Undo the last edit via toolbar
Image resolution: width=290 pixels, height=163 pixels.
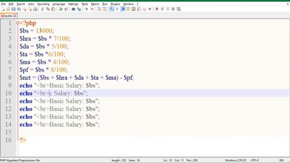coord(60,9)
